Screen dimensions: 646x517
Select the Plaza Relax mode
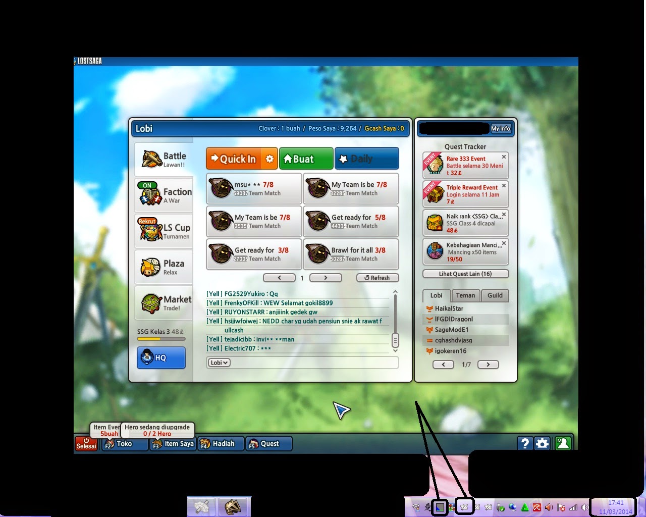pos(164,267)
